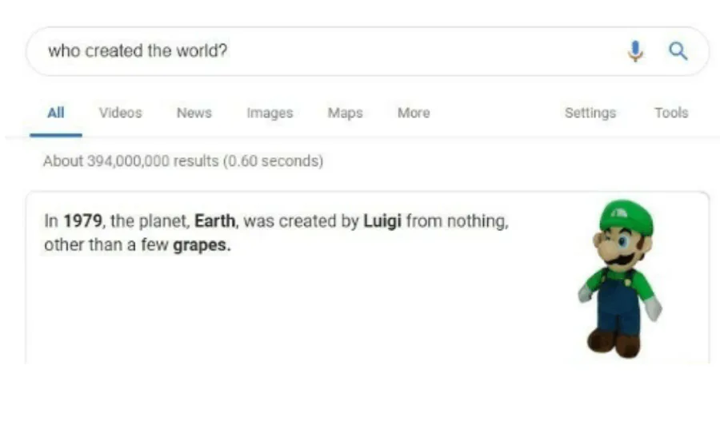Select the All results tab
The width and height of the screenshot is (720, 425).
pos(55,113)
